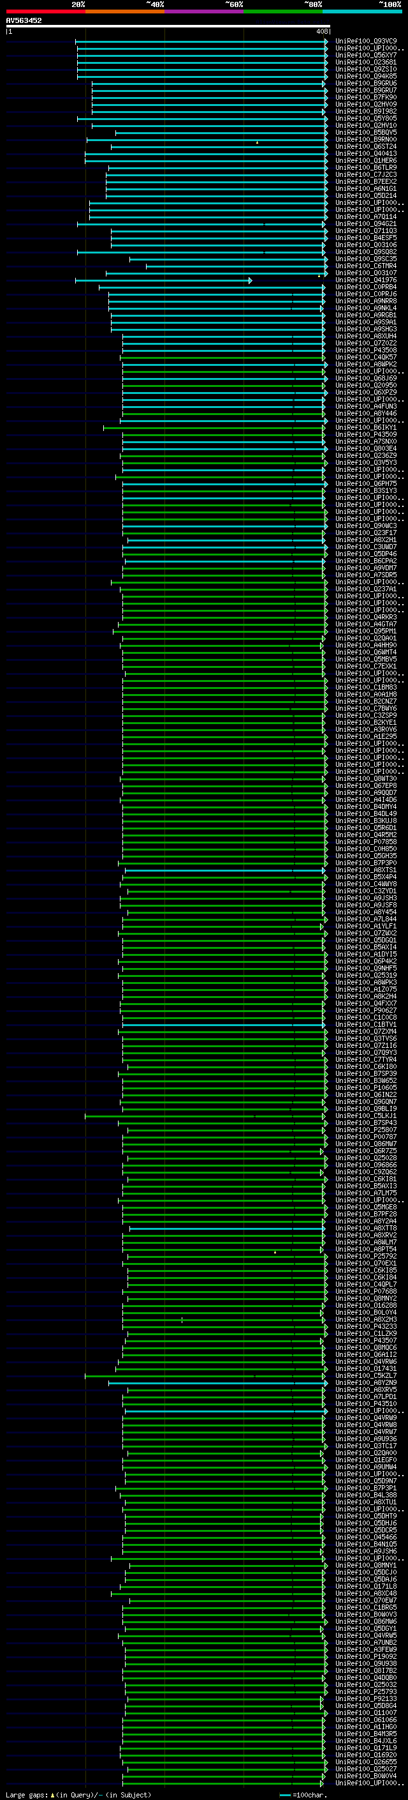The width and height of the screenshot is (408, 1800).
Task: Select hit UniRef100_B6CPA2
Action: point(366,561)
